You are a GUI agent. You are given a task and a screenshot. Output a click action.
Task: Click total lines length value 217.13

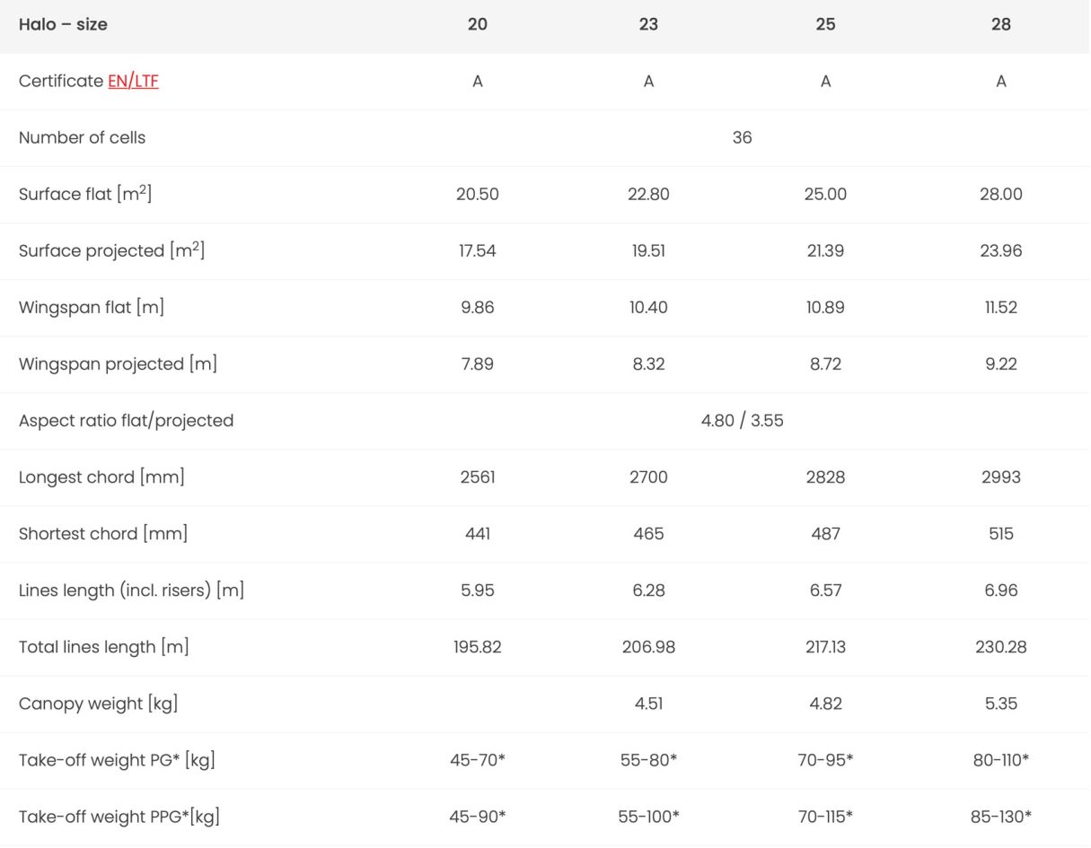coord(825,646)
